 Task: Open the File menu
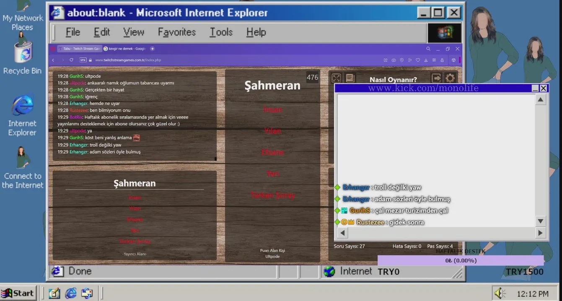coord(73,32)
